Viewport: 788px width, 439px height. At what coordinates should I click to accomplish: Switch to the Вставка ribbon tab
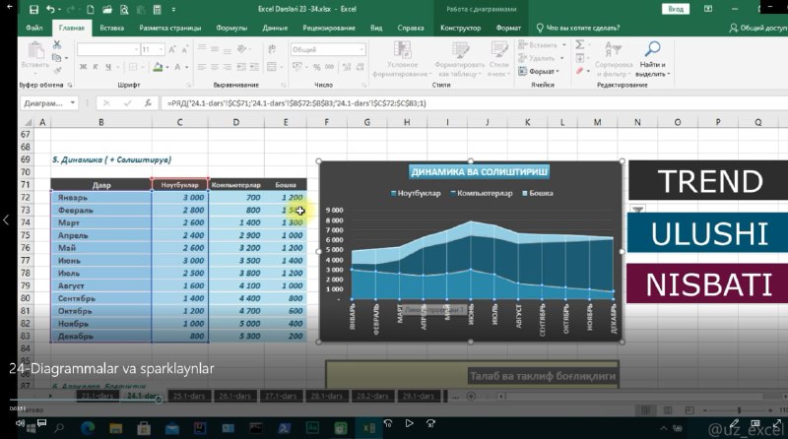111,28
